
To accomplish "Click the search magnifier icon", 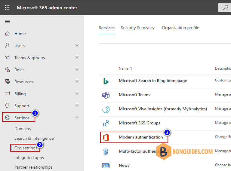I will click(225, 7).
